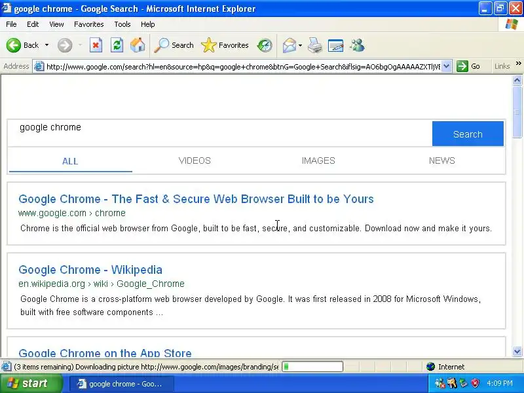Switch to the IMAGES tab
The image size is (524, 393).
[318, 160]
